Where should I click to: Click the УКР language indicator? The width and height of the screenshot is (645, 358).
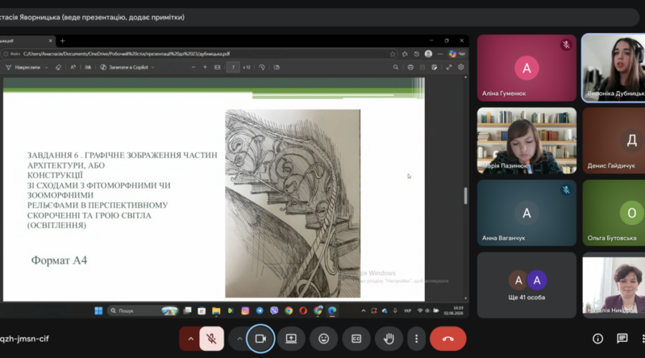pyautogui.click(x=407, y=311)
